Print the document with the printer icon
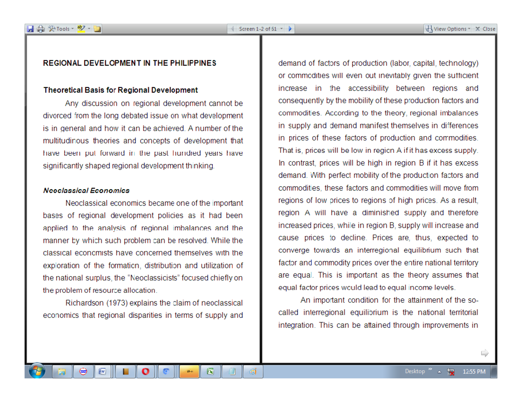520x402 pixels. pos(41,29)
